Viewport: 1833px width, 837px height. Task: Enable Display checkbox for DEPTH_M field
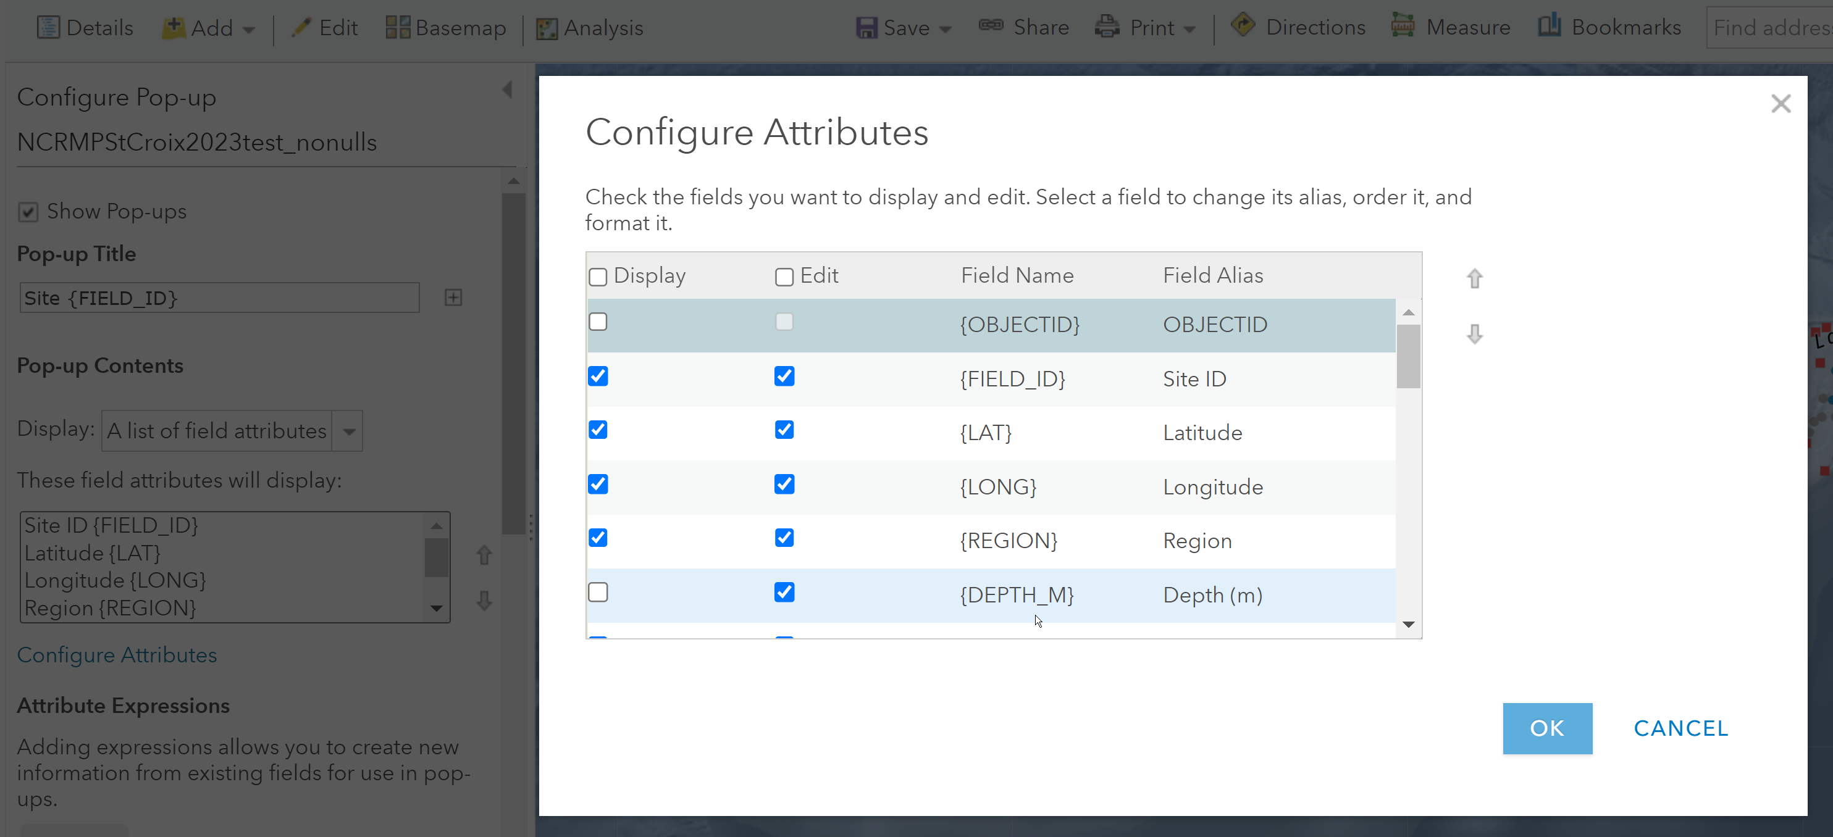[x=598, y=593]
